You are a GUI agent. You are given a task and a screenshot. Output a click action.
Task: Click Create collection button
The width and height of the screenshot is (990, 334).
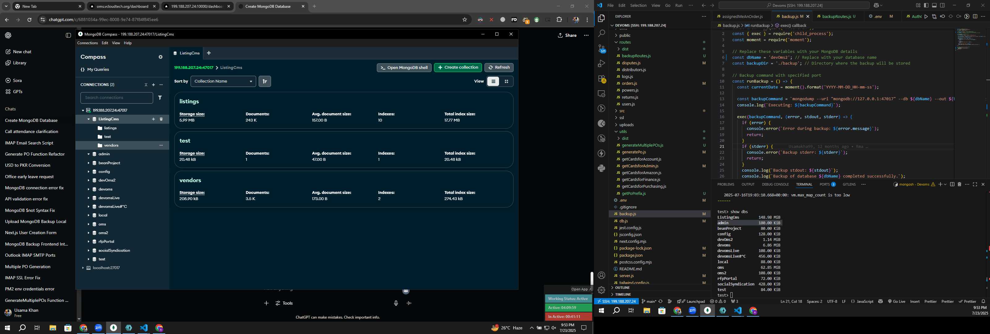click(458, 68)
